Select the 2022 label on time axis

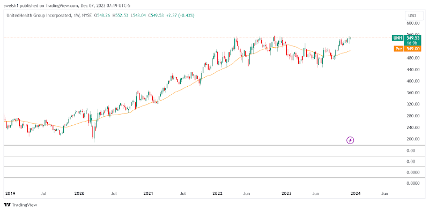218,193
